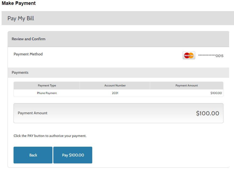
Task: Click the Payment Amount summary label
Action: pyautogui.click(x=32, y=113)
